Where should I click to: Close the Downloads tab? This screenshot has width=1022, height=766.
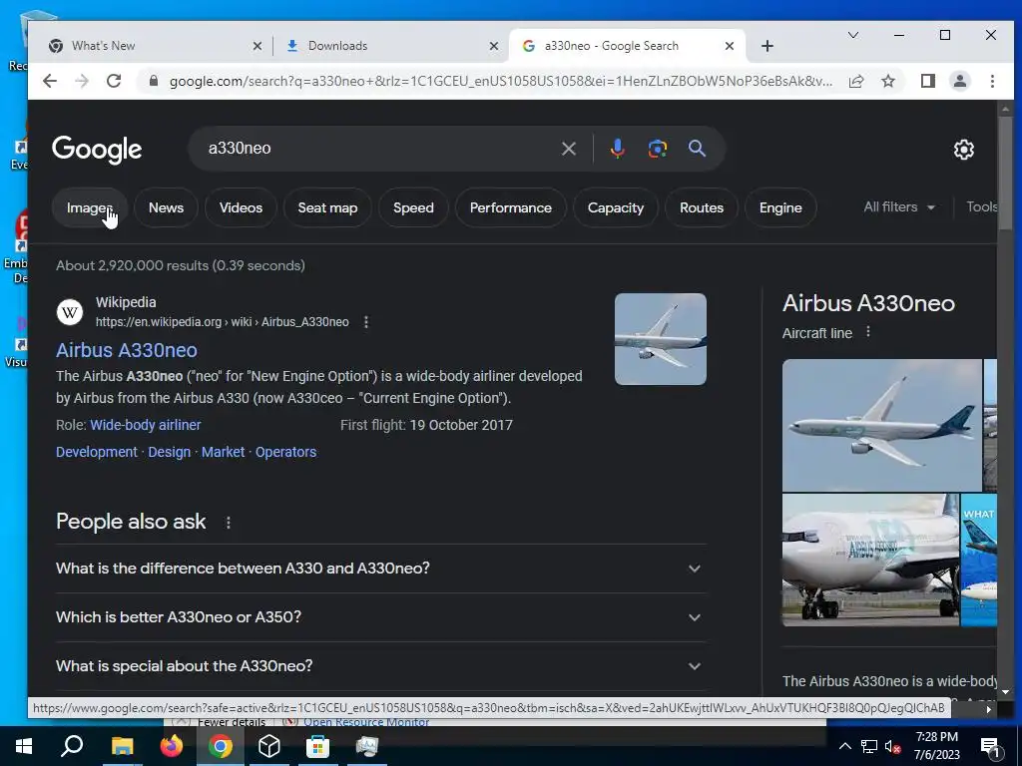point(494,46)
